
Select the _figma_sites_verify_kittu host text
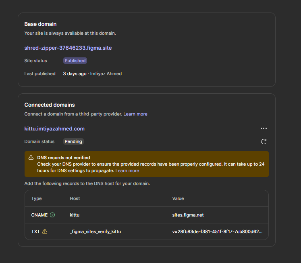point(95,231)
